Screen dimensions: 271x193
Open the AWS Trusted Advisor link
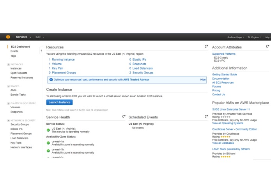click(x=136, y=80)
